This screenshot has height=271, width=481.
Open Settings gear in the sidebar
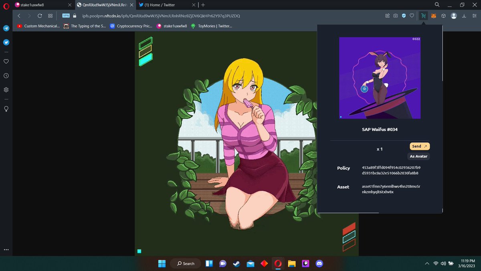6,90
